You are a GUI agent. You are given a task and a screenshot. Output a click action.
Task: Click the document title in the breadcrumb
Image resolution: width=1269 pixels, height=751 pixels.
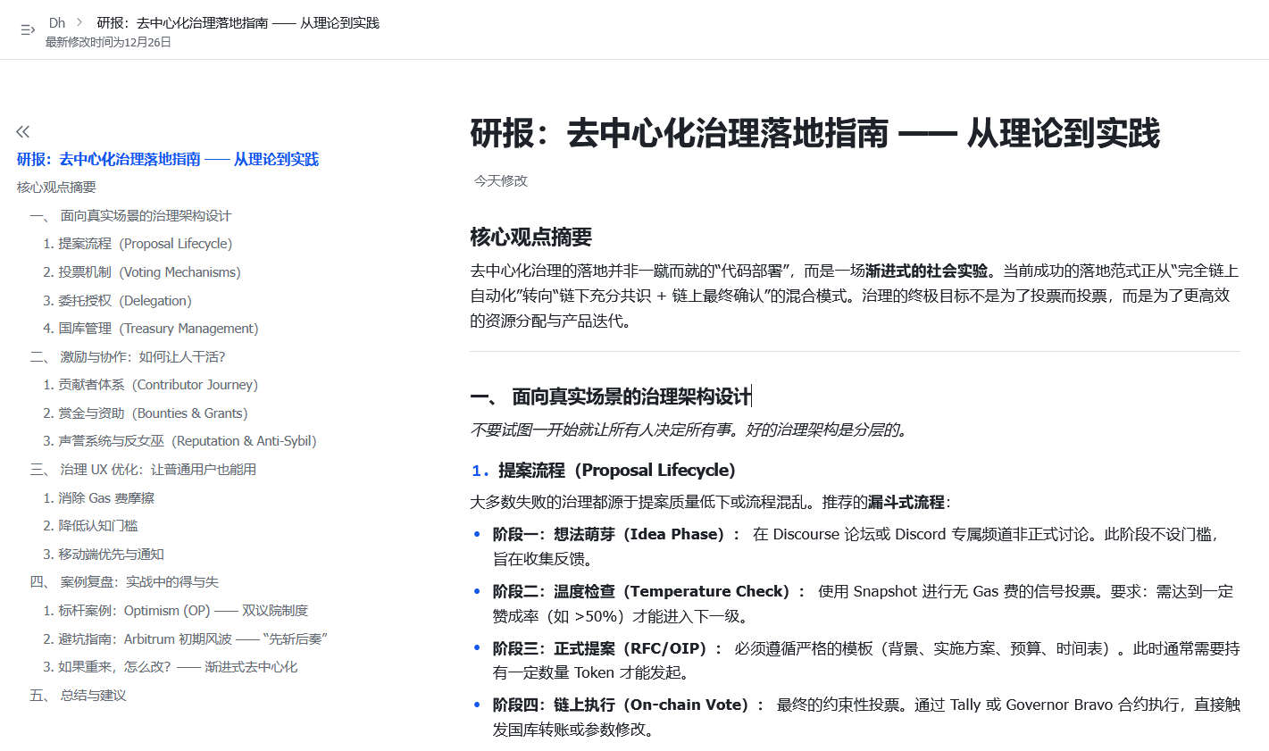238,22
